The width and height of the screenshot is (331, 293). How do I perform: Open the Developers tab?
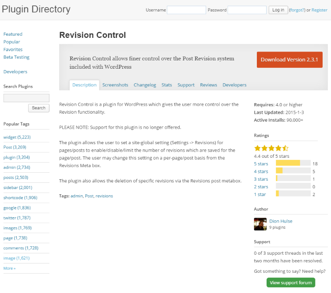pyautogui.click(x=234, y=85)
